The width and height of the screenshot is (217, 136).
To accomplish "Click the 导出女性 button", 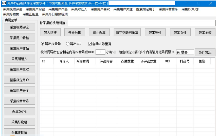I will pos(180,32).
